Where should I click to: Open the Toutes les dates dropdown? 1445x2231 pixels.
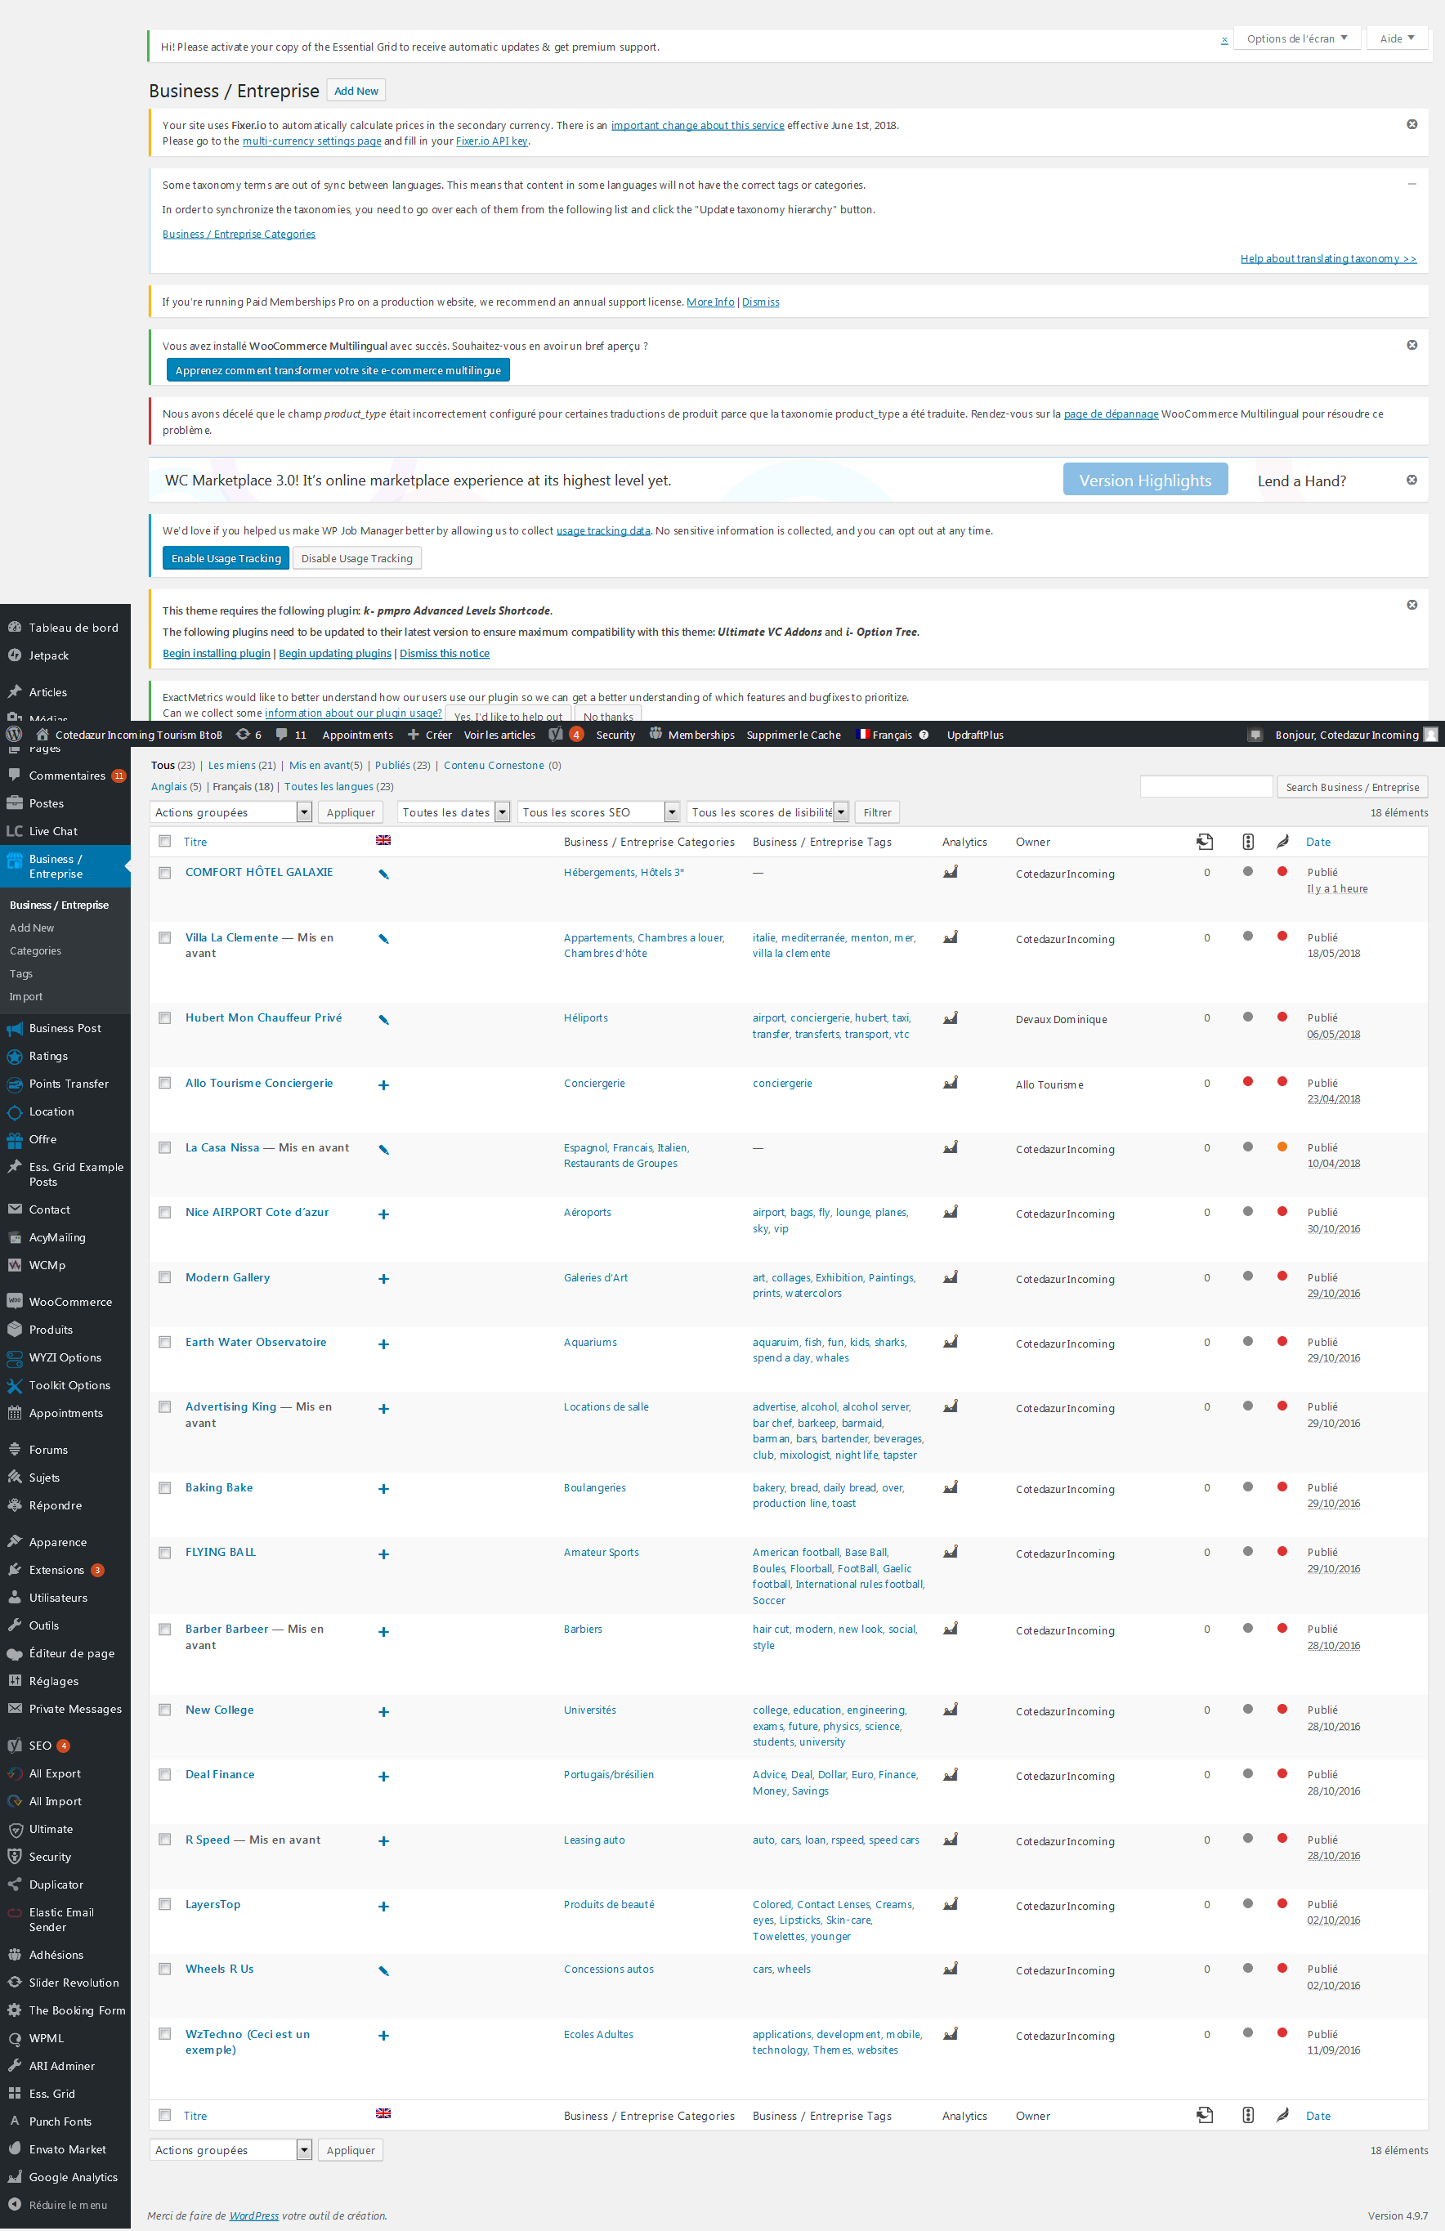(x=453, y=811)
